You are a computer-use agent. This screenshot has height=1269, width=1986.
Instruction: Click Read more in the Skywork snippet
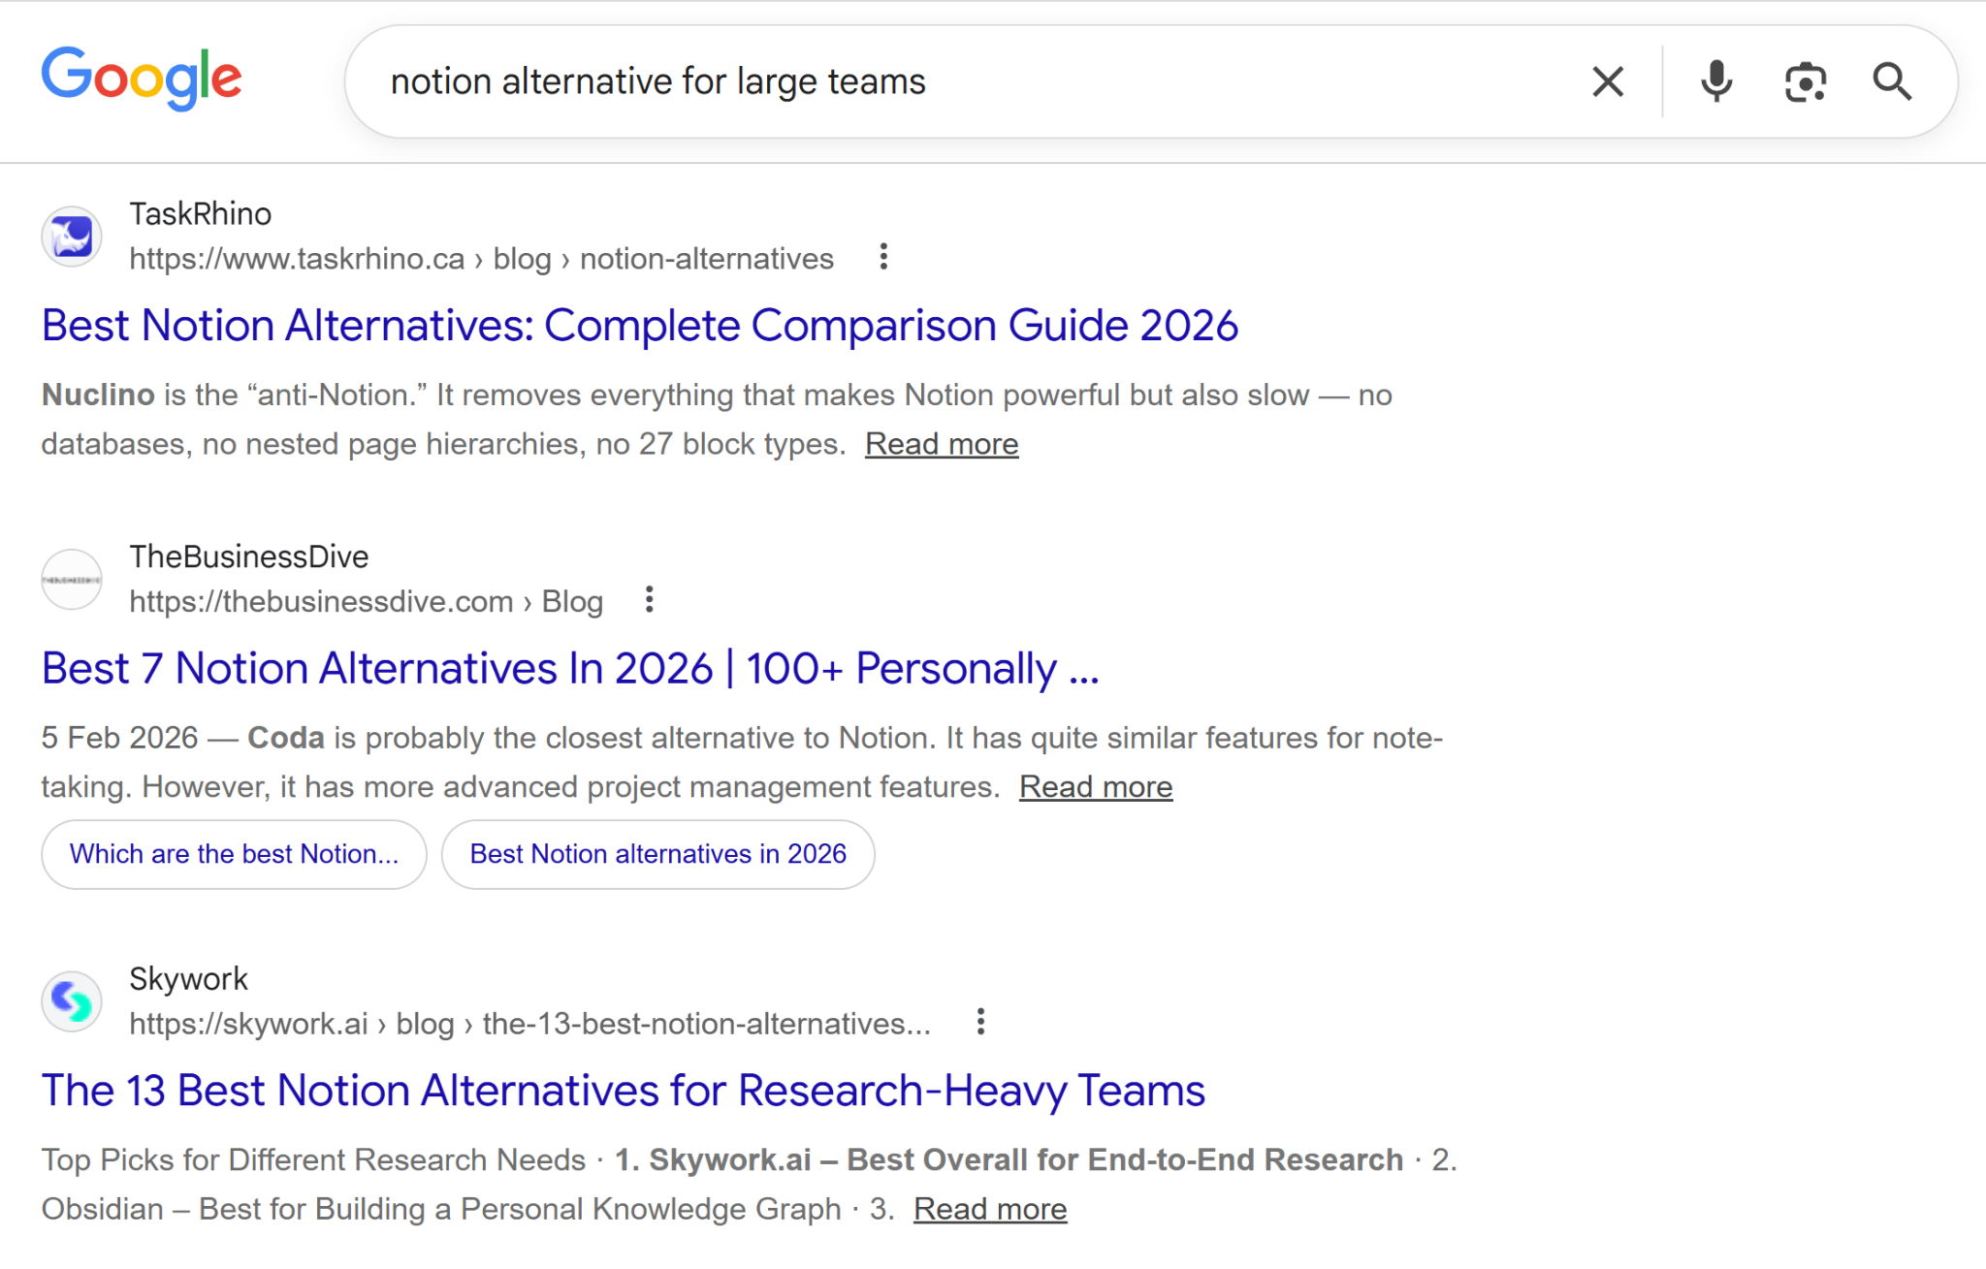pyautogui.click(x=989, y=1209)
